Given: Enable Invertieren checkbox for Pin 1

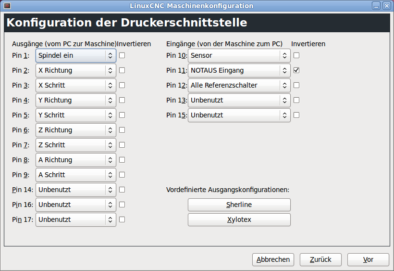Looking at the screenshot, I should tap(122, 55).
